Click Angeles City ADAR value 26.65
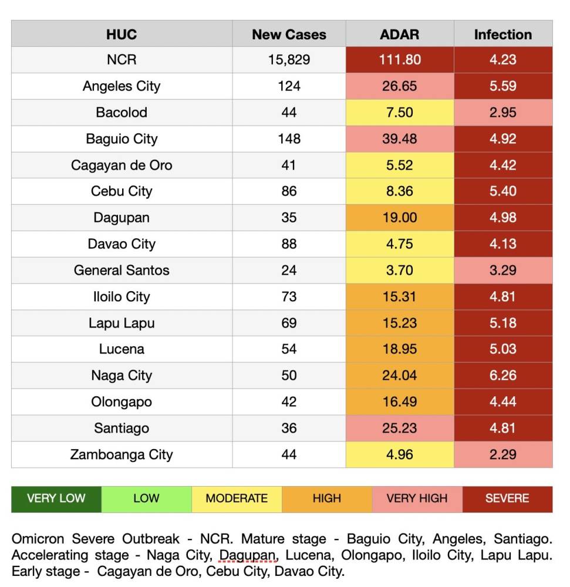Viewport: 570px width, 587px height. (x=400, y=86)
